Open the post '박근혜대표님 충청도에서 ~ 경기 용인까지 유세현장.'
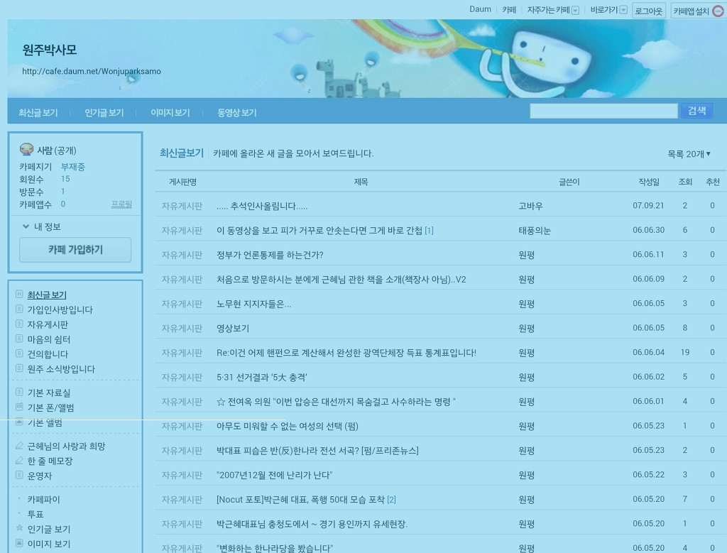Screen dimensions: 727x553 click(312, 525)
